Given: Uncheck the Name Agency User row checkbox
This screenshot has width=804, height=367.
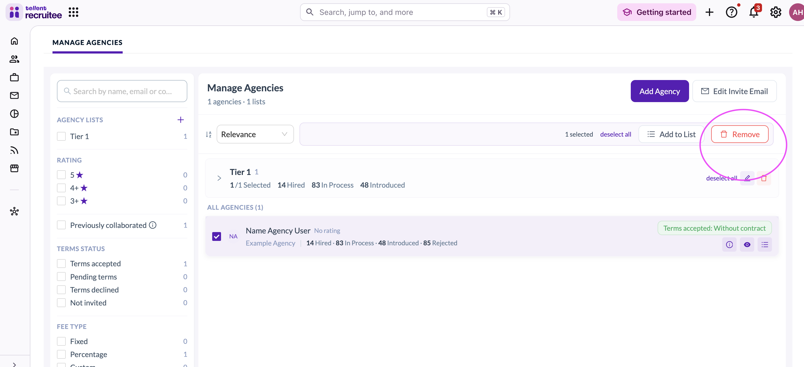Looking at the screenshot, I should [216, 236].
